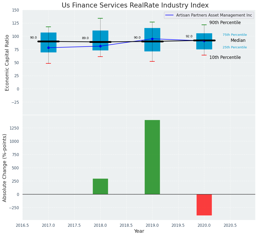Click the Economic Capital Ratio axis label
Viewport: 258px width, 236px height.
click(7, 63)
